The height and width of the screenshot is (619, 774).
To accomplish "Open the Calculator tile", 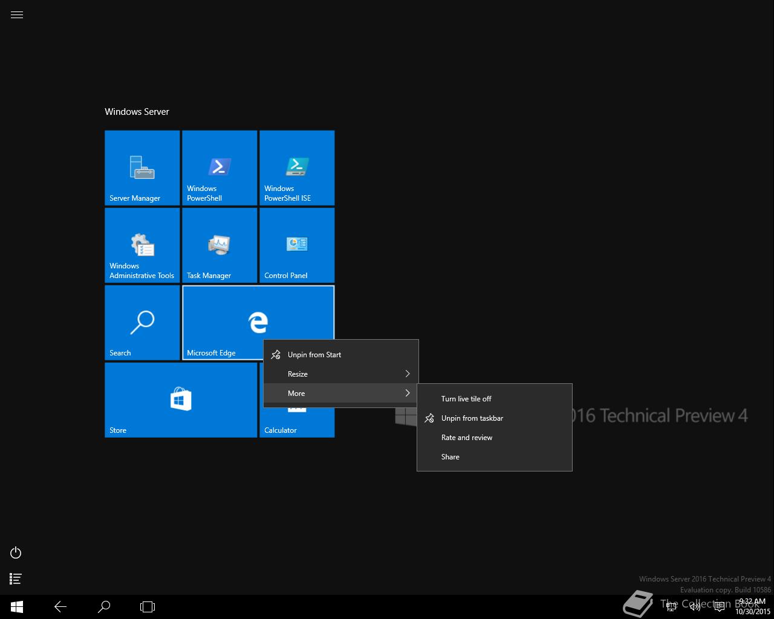I will click(x=297, y=423).
